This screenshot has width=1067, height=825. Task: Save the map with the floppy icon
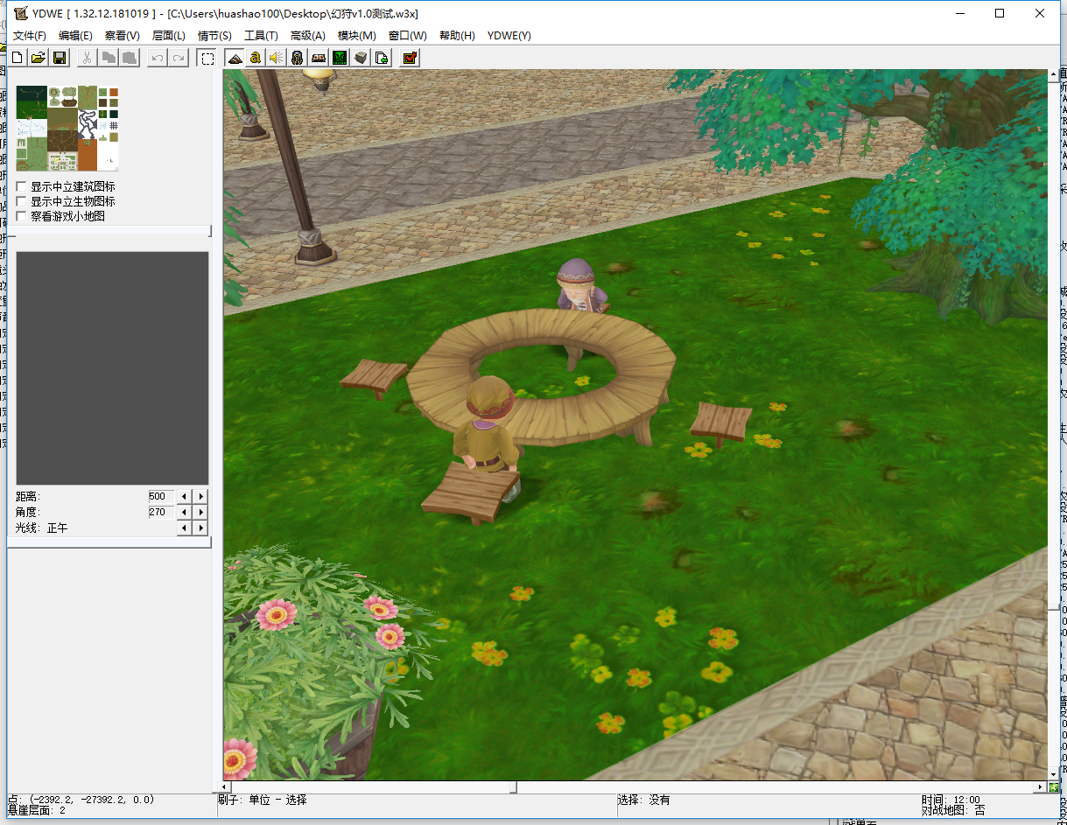click(x=60, y=58)
